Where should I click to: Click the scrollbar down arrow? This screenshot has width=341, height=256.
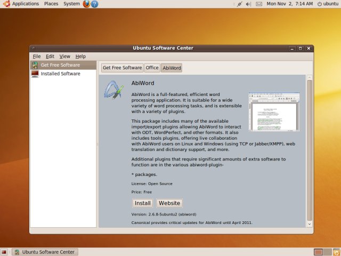pyautogui.click(x=310, y=224)
